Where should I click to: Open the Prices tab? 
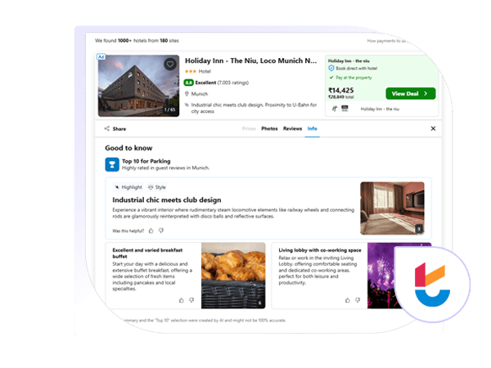249,128
